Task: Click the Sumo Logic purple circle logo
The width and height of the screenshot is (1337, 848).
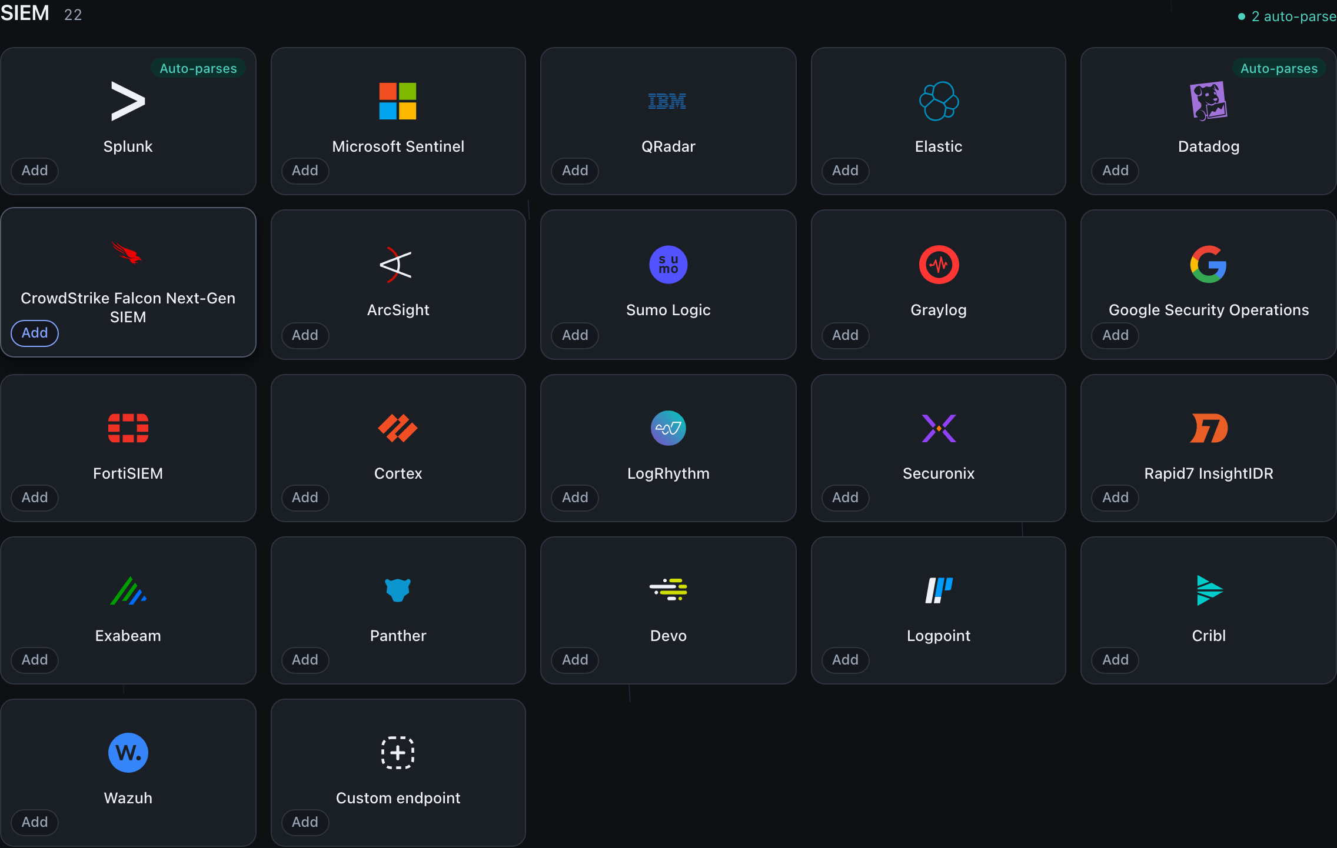Action: pos(668,265)
